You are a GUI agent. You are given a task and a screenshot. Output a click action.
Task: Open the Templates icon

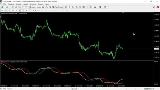coord(105,7)
